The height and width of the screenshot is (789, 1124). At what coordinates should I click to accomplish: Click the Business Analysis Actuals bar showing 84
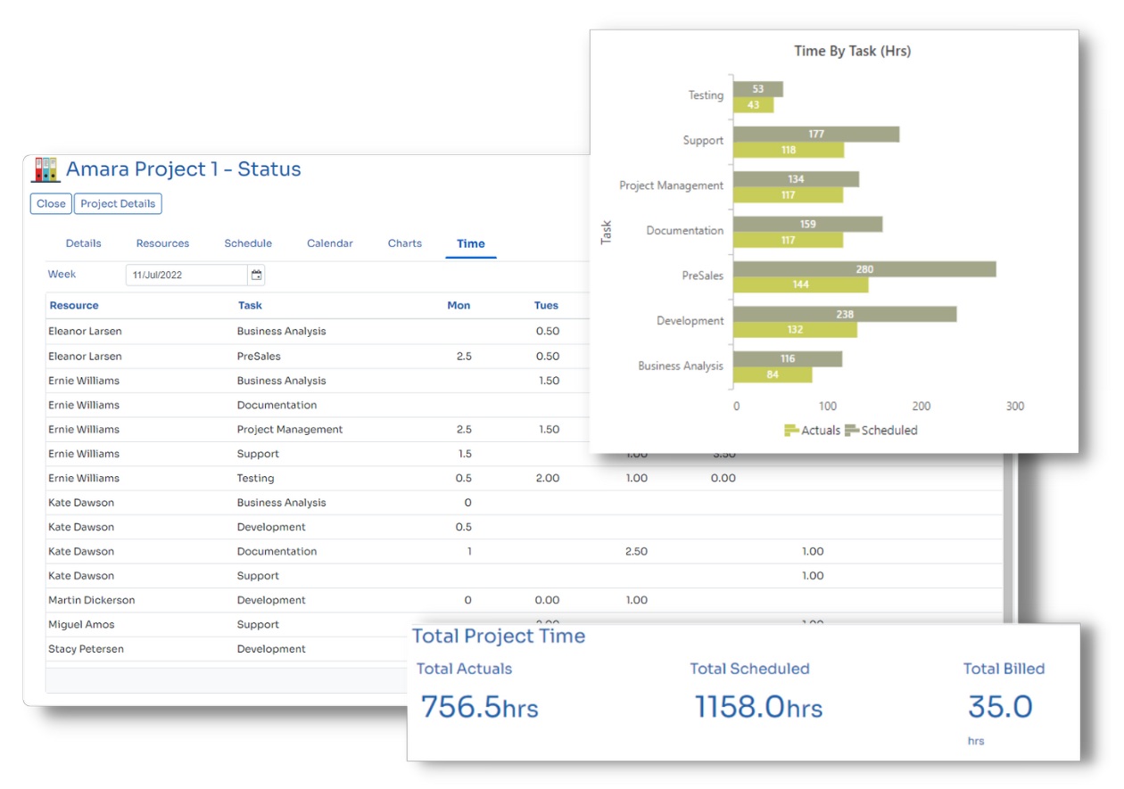tap(773, 374)
